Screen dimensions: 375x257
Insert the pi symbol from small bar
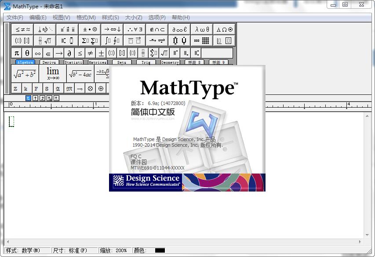tap(17, 53)
